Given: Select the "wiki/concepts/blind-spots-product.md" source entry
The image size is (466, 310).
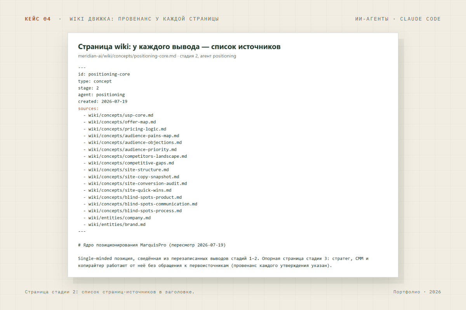Looking at the screenshot, I should tap(135, 197).
